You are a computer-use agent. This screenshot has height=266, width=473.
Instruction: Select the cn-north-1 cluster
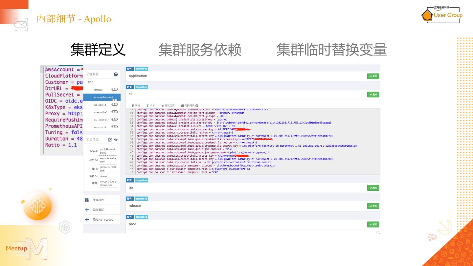pos(102,112)
